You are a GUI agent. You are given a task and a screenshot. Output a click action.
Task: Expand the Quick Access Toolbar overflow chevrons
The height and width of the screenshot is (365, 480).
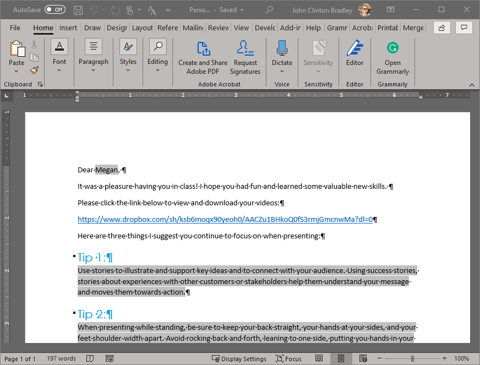coord(168,10)
